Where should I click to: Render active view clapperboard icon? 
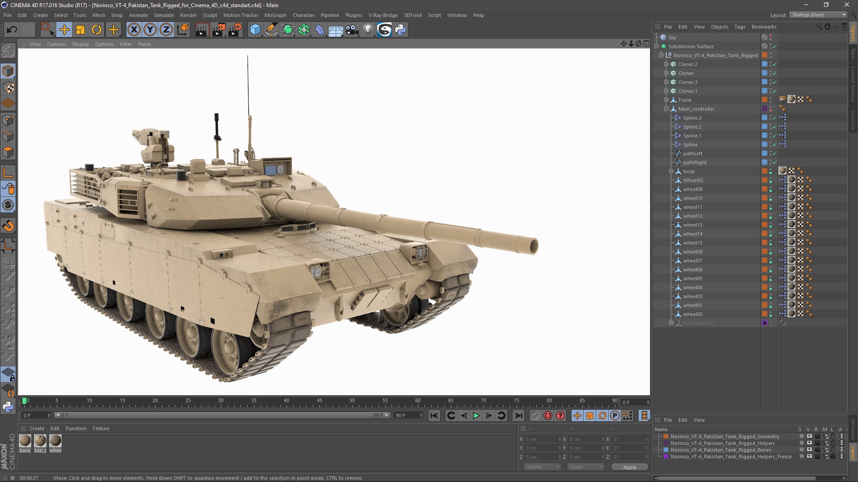[x=202, y=30]
